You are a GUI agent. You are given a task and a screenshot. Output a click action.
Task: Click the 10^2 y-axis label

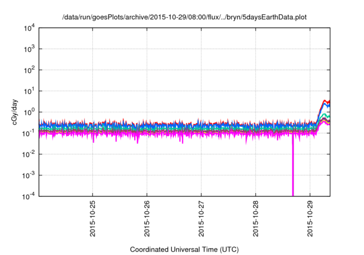tap(30, 71)
